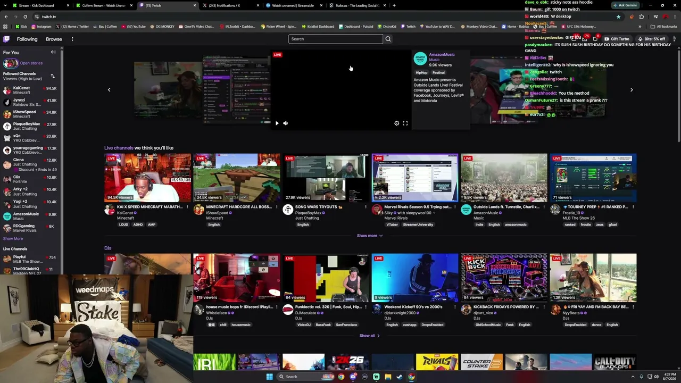The image size is (681, 383).
Task: Switch to Cuffem Stream tab
Action: click(104, 5)
